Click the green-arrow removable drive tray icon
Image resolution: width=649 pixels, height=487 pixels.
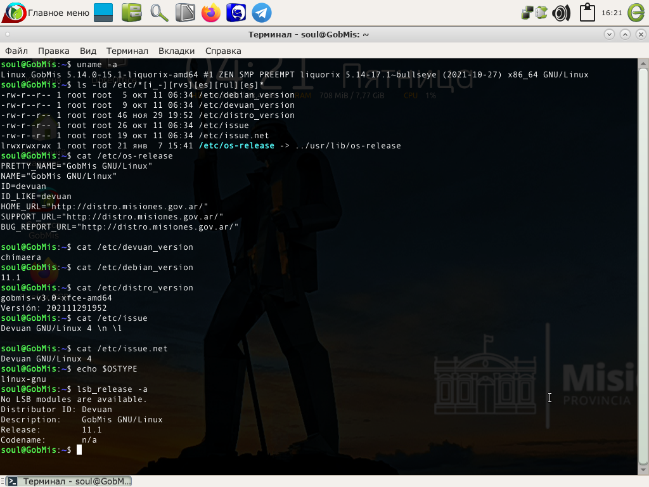pyautogui.click(x=541, y=13)
